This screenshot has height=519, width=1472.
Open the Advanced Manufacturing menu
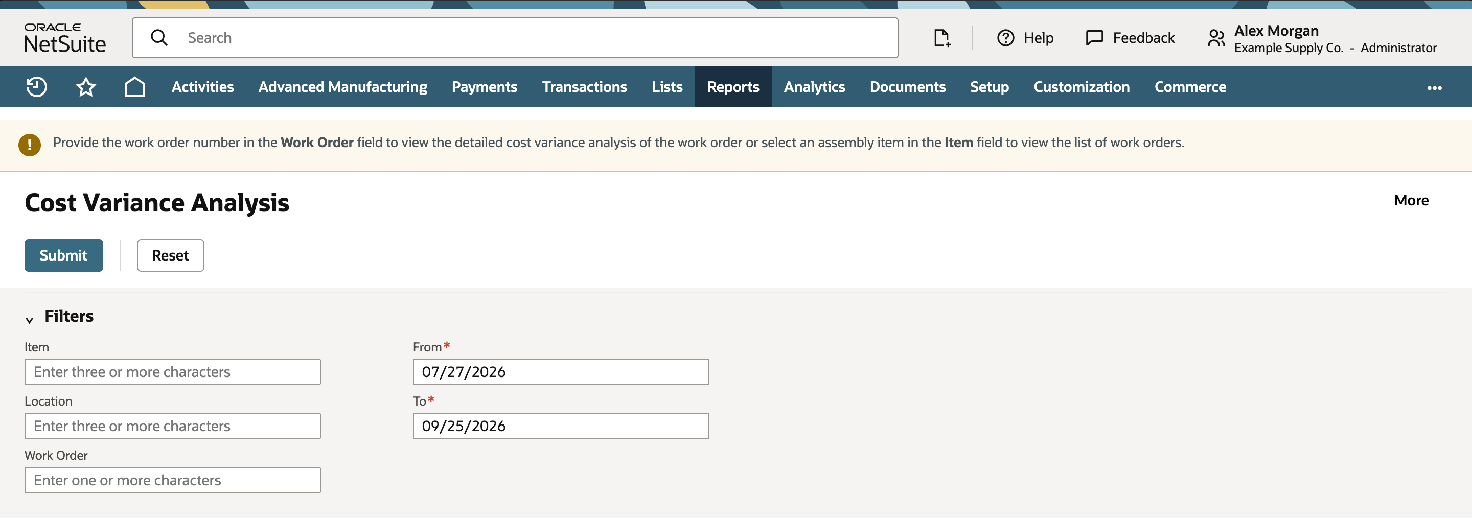click(x=342, y=87)
